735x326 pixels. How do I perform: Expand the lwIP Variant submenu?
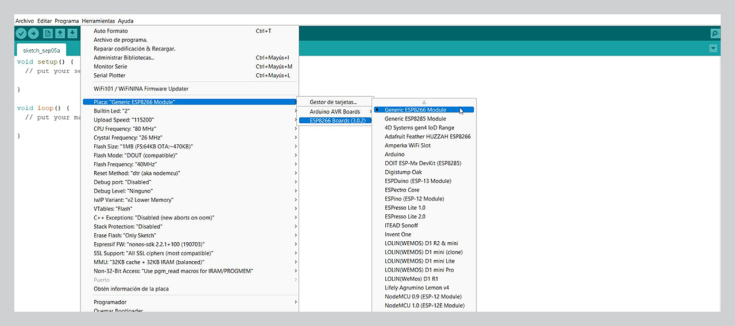(x=189, y=200)
